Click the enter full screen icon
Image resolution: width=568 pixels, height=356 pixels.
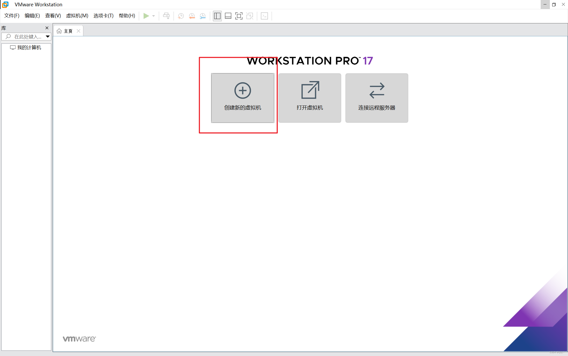pos(239,16)
